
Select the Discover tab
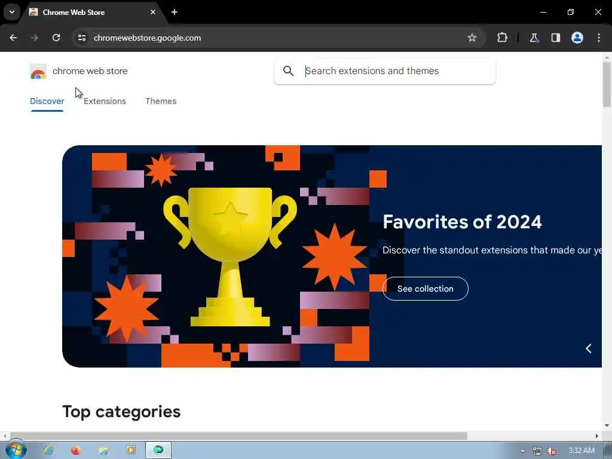point(47,102)
